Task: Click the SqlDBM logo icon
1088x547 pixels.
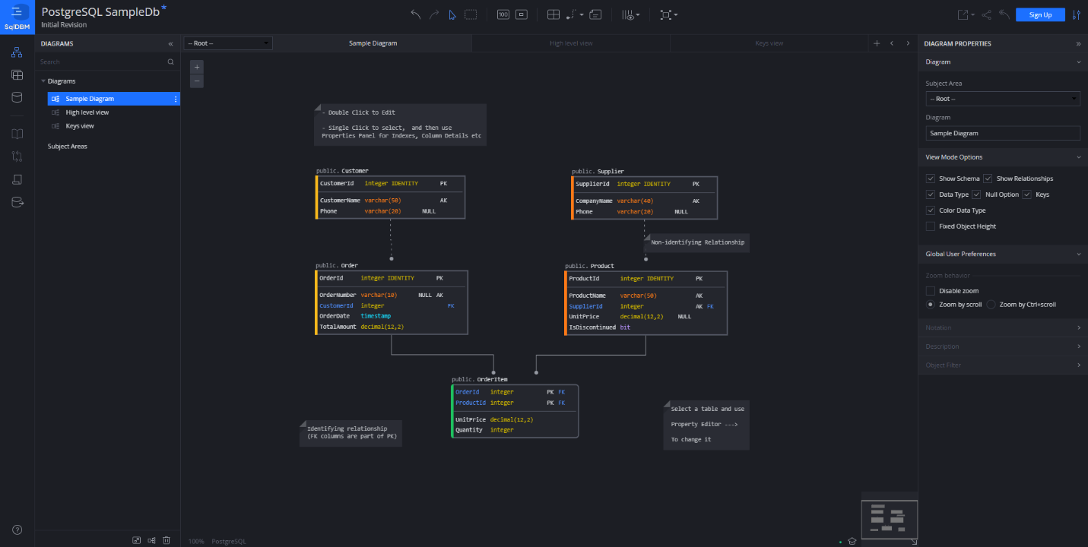Action: [17, 17]
